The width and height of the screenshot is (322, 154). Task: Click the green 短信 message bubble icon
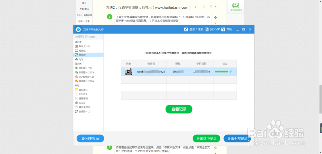[x=76, y=50]
